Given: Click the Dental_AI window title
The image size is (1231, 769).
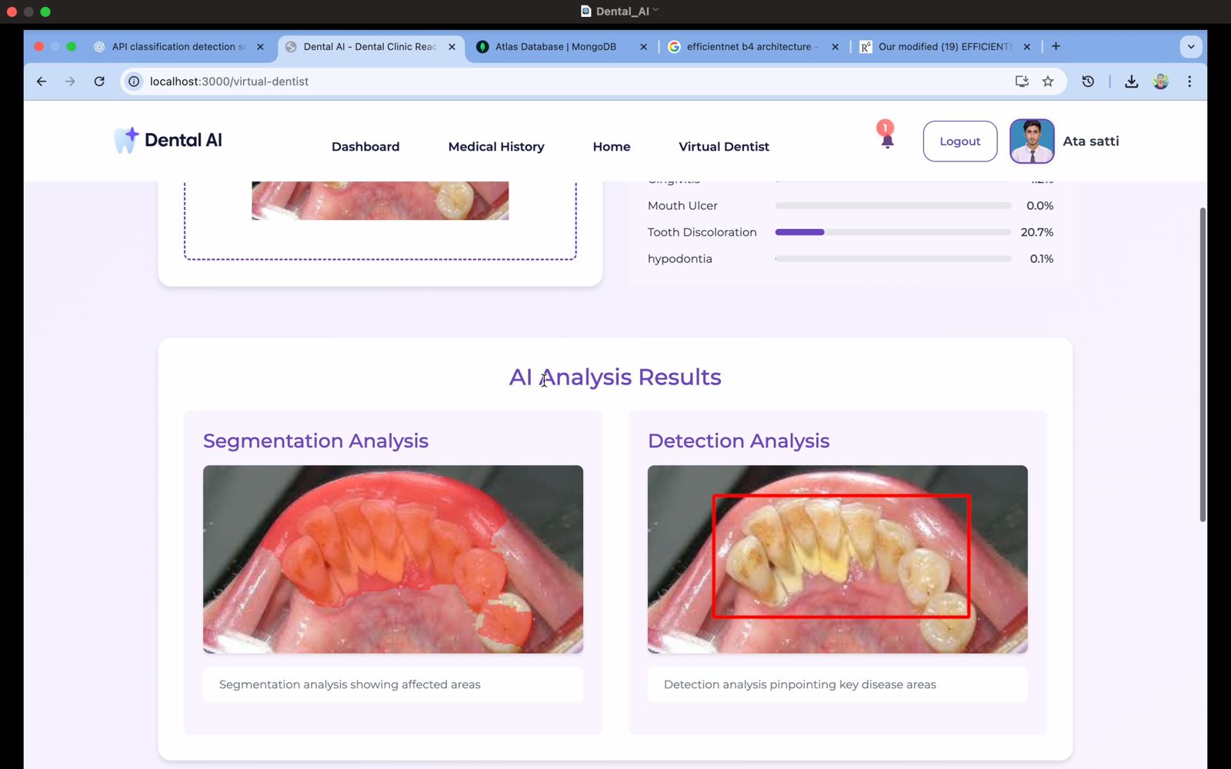Looking at the screenshot, I should pos(622,12).
